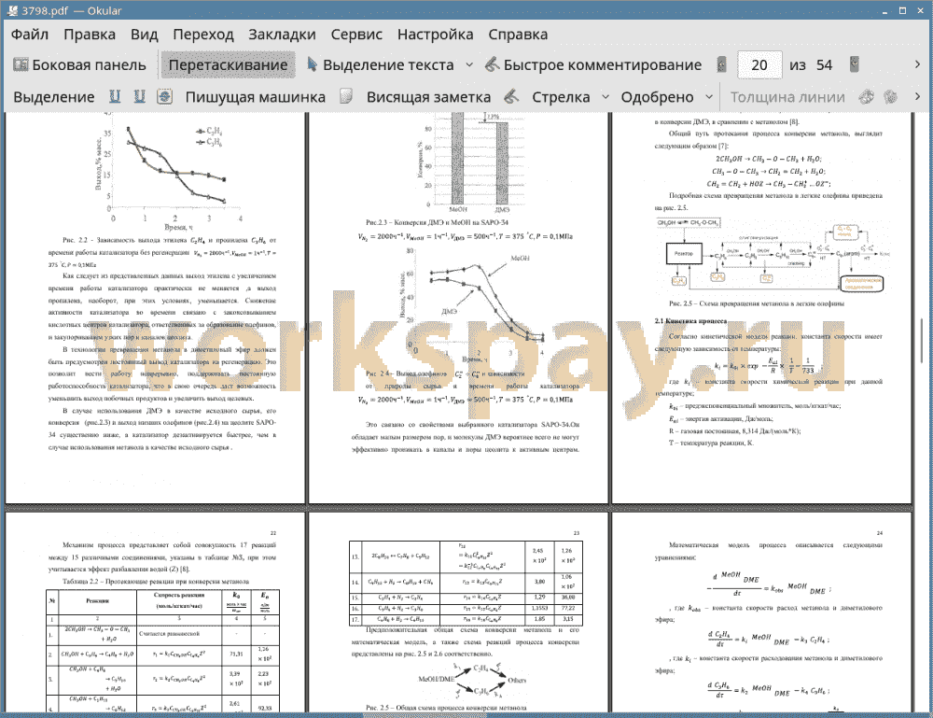Toggle Быстрое комментирование annotation mode
933x718 pixels.
593,65
